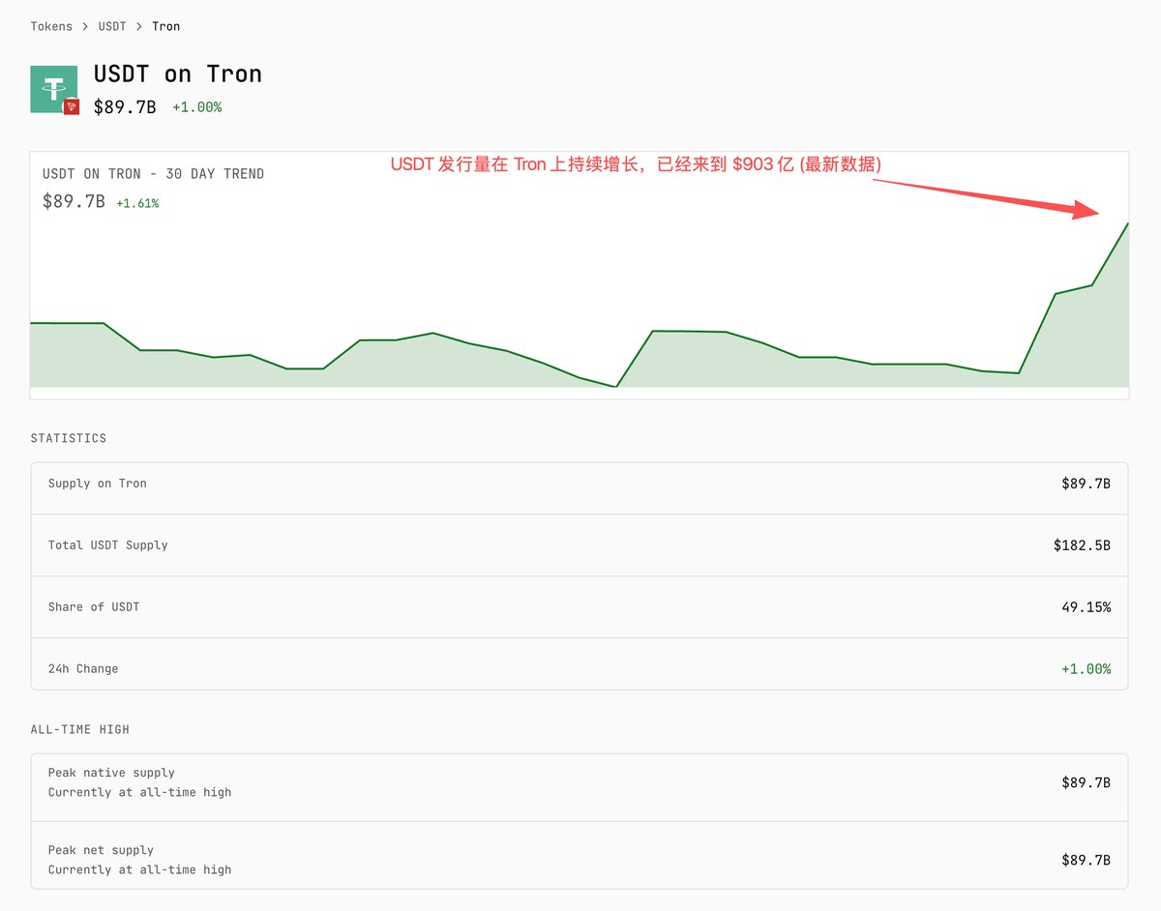This screenshot has width=1161, height=911.
Task: Select the 'Total USDT Supply' row label
Action: (108, 545)
